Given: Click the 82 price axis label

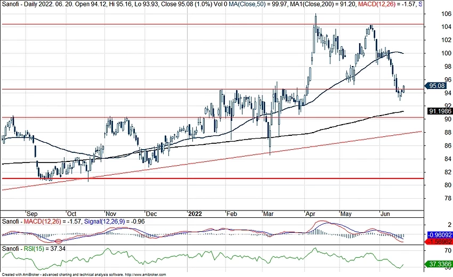Looking at the screenshot, I should pyautogui.click(x=448, y=172).
